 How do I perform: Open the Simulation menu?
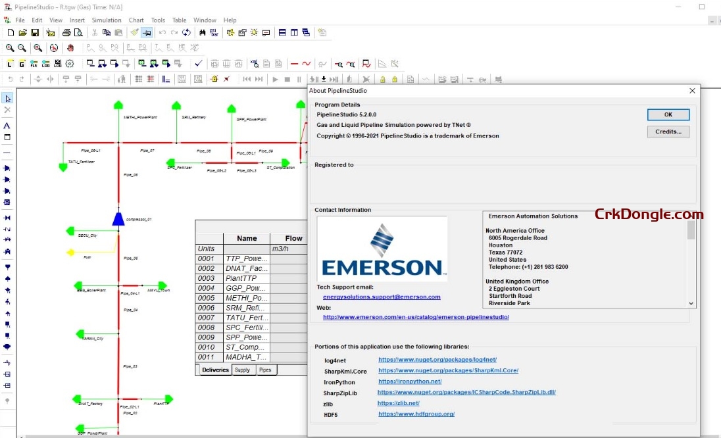pyautogui.click(x=106, y=20)
